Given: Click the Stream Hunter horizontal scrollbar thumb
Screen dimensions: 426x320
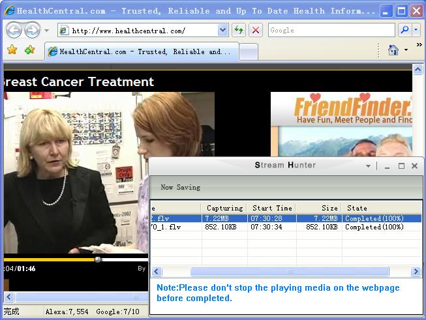Looking at the screenshot, I should coord(290,271).
